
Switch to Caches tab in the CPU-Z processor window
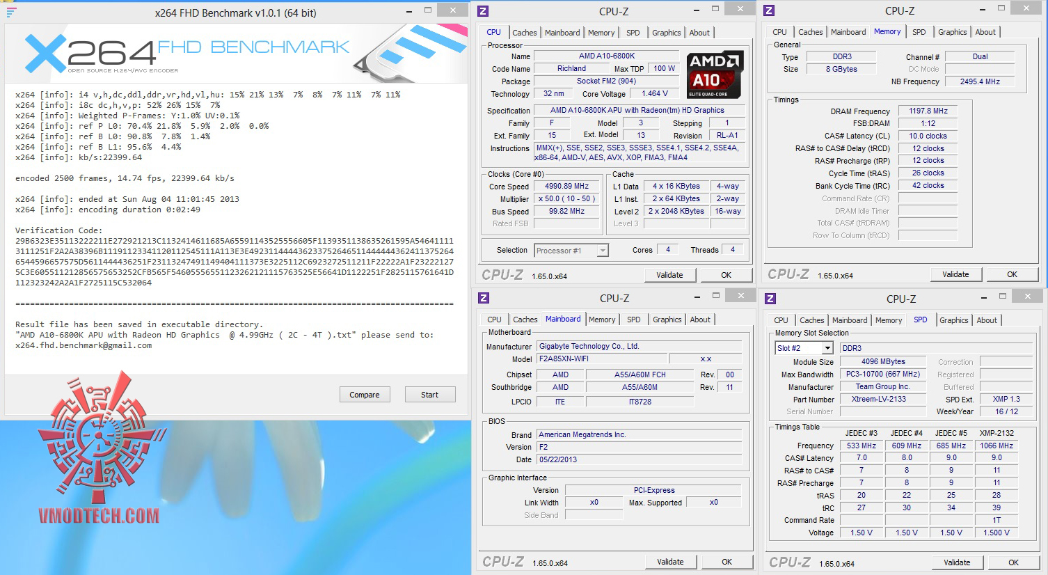pos(524,33)
